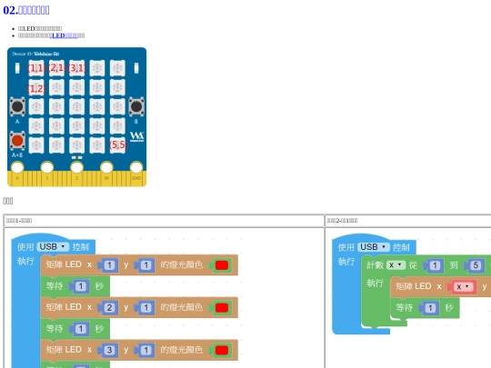The image size is (491, 368).
Task: Open the red x variable dropdown in the right 矩陣 LED block
Action: 463,286
